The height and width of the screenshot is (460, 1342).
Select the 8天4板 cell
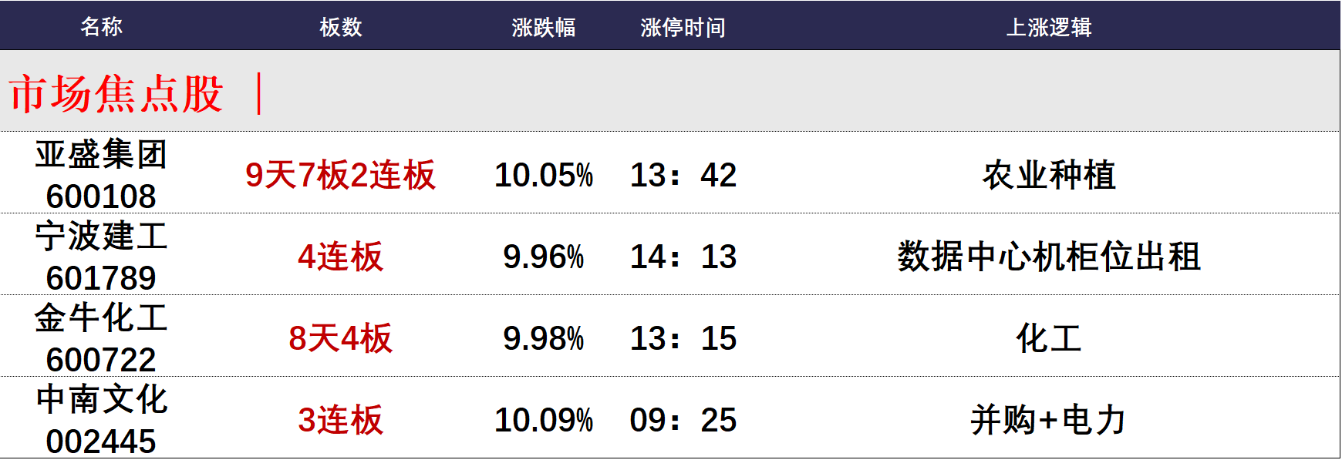(340, 338)
